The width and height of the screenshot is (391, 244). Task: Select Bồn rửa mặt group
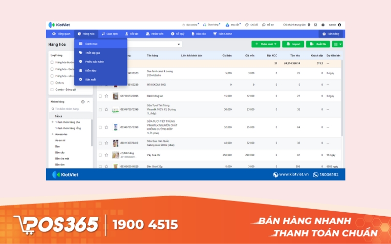coord(62,159)
